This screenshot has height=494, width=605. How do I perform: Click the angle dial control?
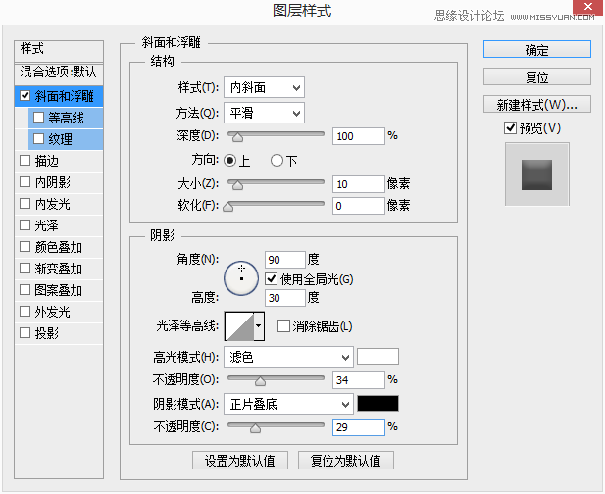point(241,278)
